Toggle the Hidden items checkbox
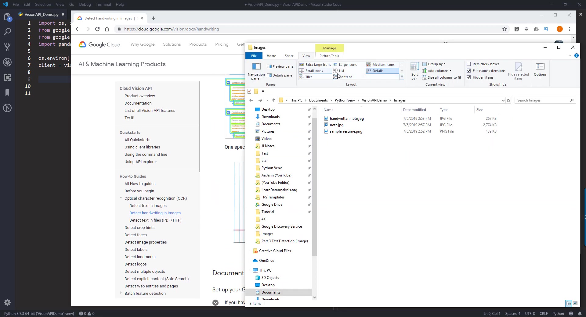The width and height of the screenshot is (586, 317). click(469, 77)
